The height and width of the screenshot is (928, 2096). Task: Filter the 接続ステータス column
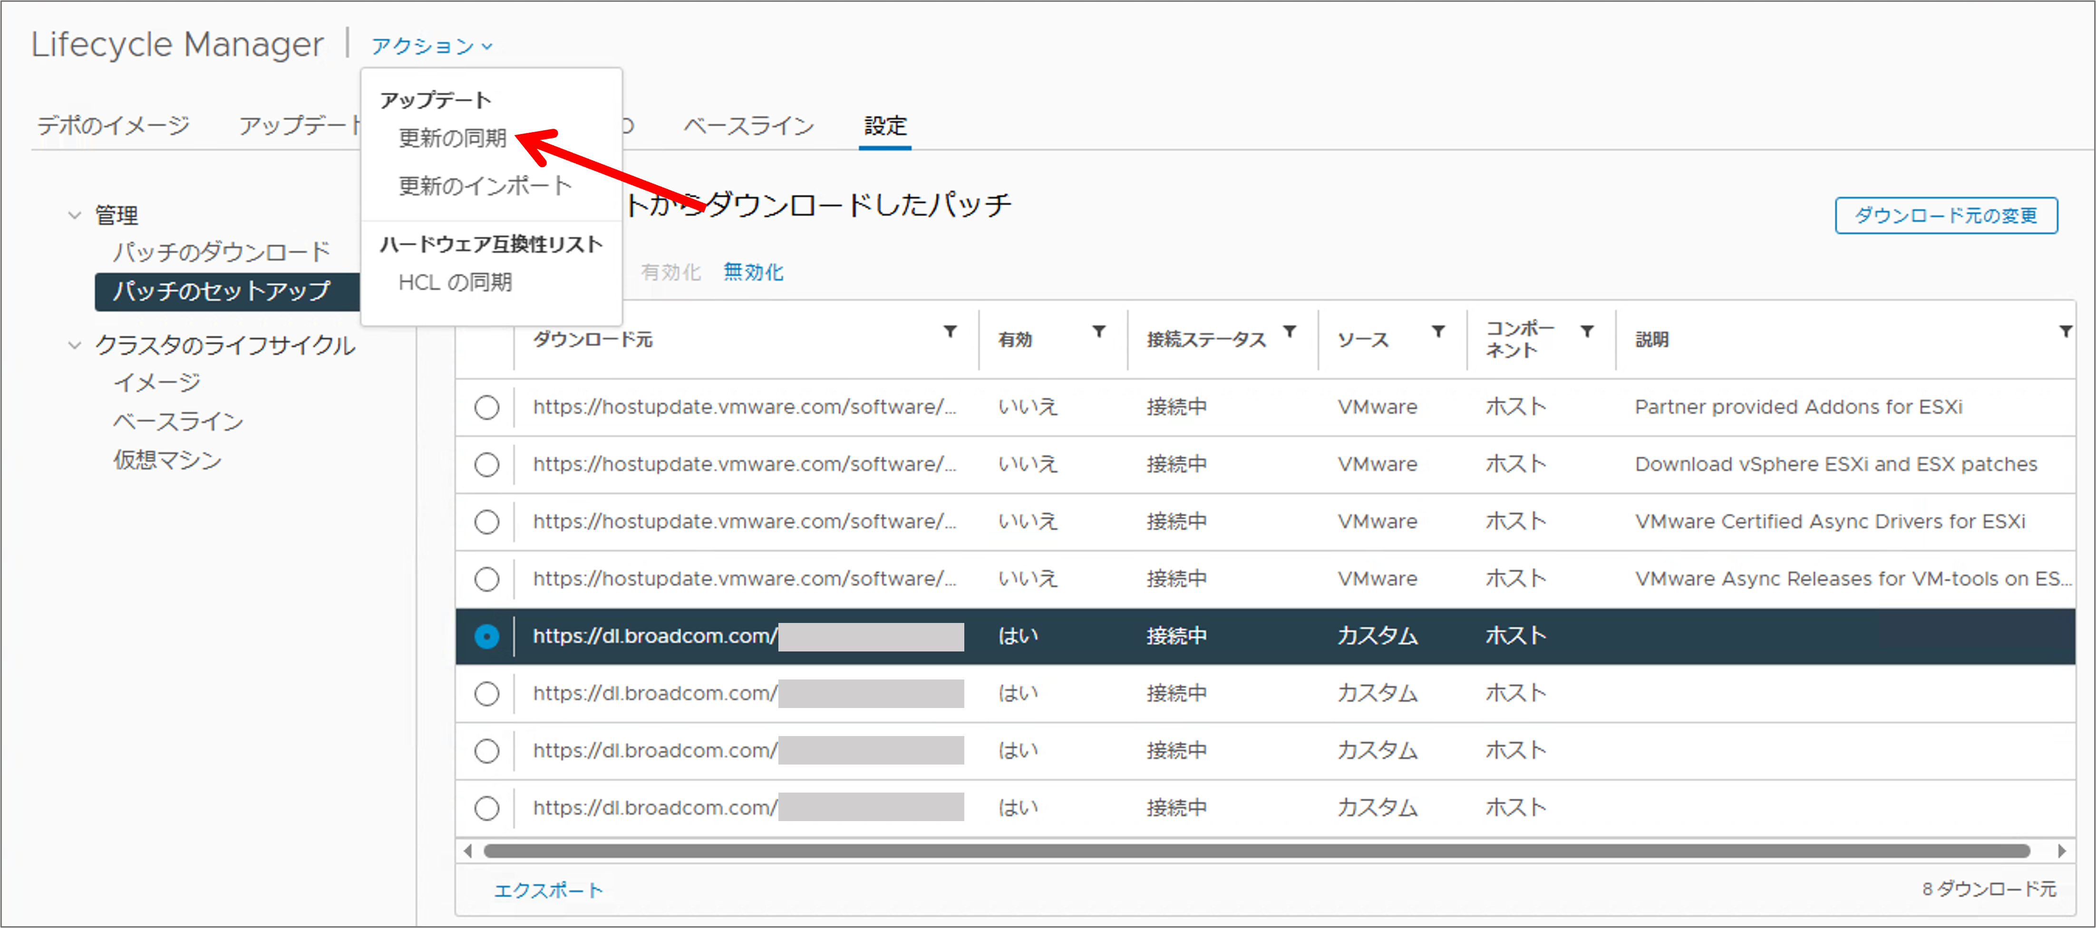1290,332
